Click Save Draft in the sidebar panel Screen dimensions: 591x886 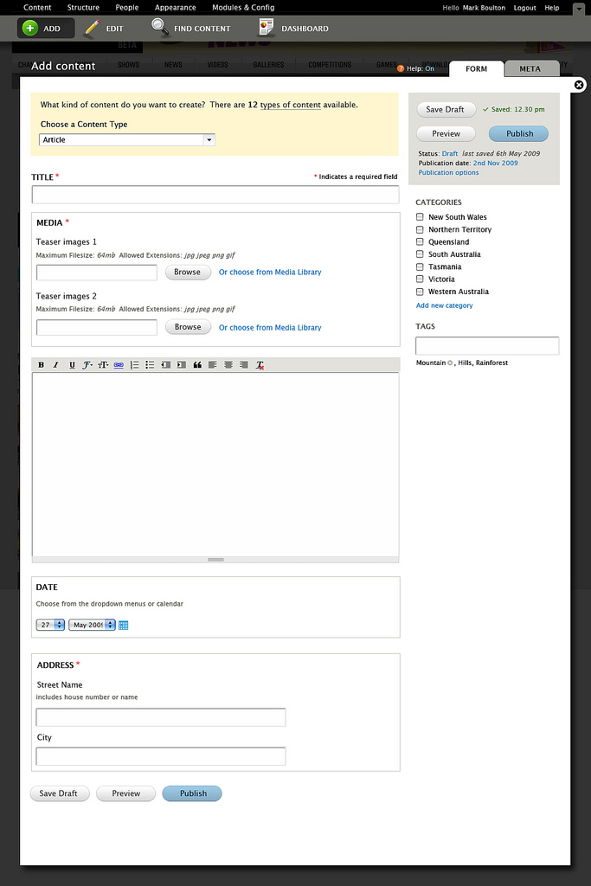446,110
